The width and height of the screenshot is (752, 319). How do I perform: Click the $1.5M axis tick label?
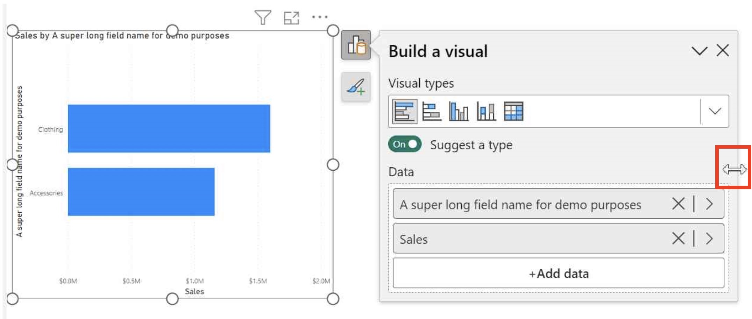pos(258,281)
